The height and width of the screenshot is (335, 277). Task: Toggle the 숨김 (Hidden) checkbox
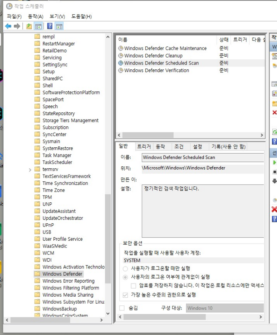pyautogui.click(x=122, y=308)
